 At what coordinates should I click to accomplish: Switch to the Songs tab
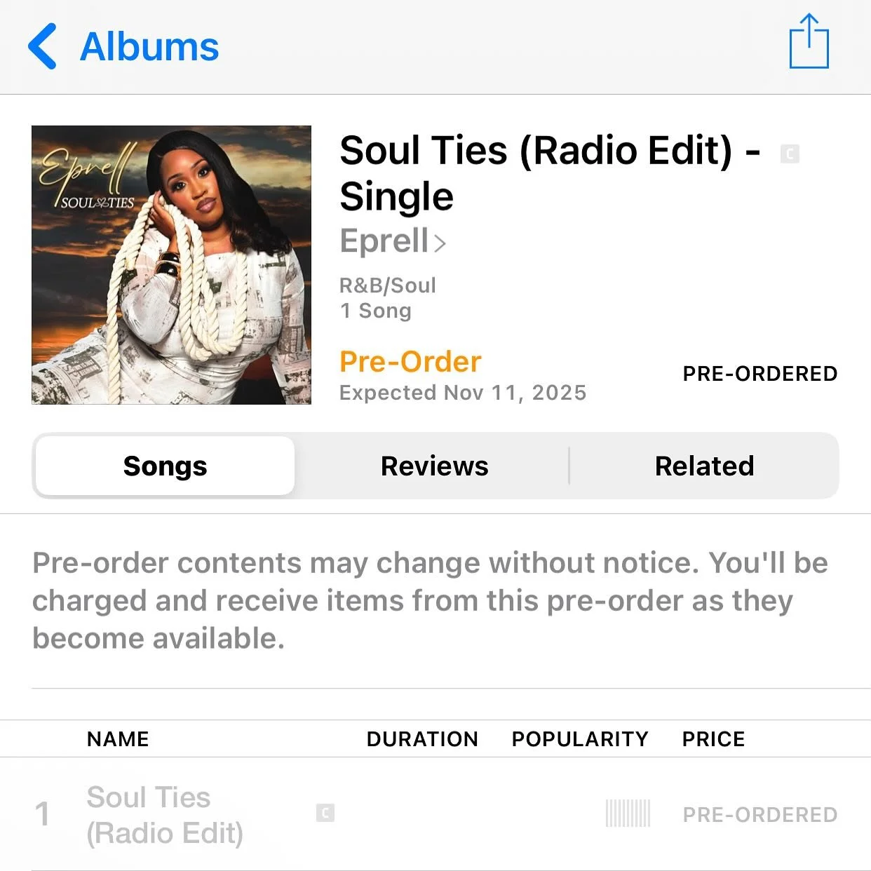tap(165, 466)
